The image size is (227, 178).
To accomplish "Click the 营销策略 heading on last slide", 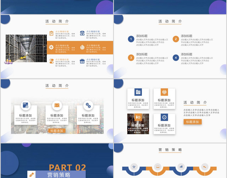I will click(170, 150).
